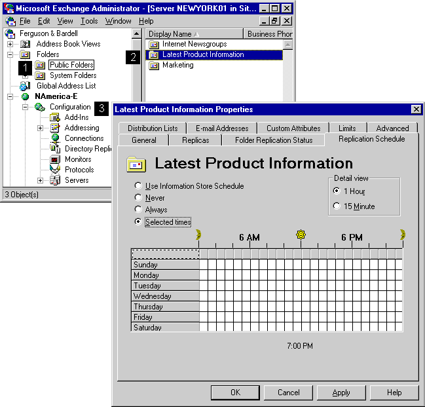Screen dimensions: 425x407
Task: Collapse the NAmerica-E site node
Action: [10, 96]
